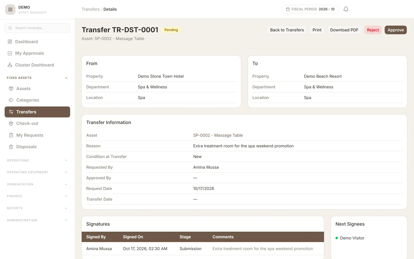Download the transfer PDF
Viewport: 414px width, 259px height.
(x=344, y=30)
